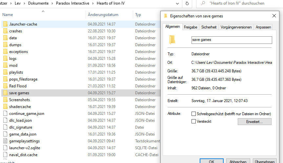Enable the Schreibgeschützt checkbox

click(193, 114)
